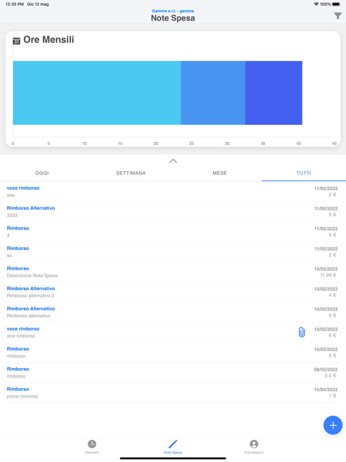Click the Ore Mensili chart title
The width and height of the screenshot is (346, 462).
48,40
